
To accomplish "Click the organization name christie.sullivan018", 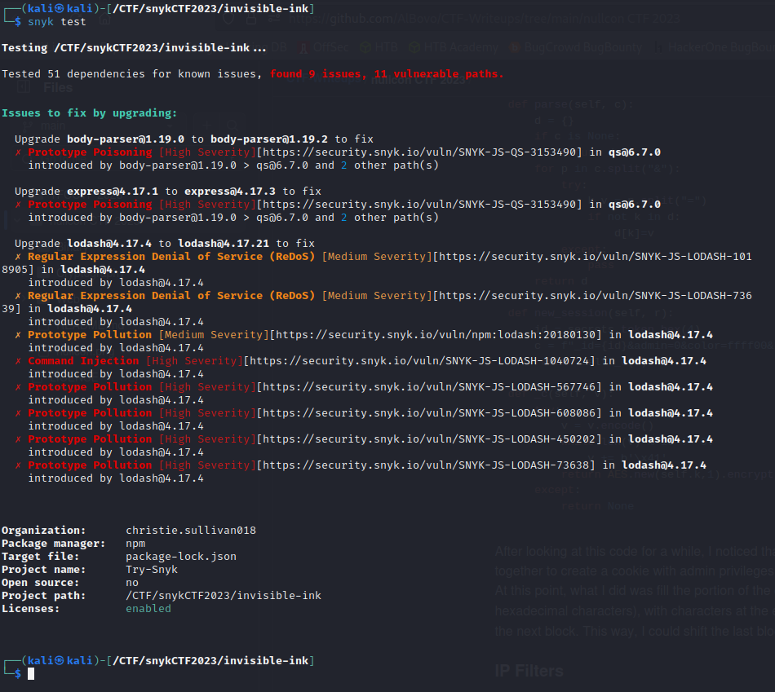I will 190,531.
